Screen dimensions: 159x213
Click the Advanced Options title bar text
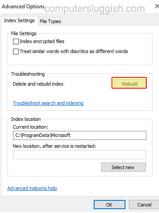tap(23, 7)
